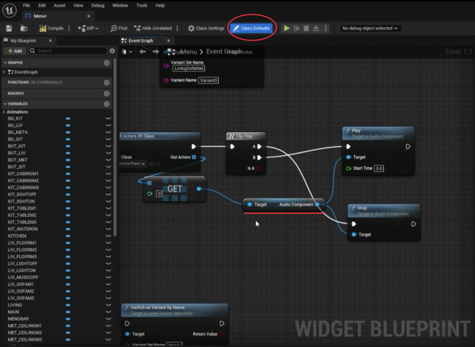Open Class Defaults
Viewport: 475px width, 347px height.
coord(251,28)
